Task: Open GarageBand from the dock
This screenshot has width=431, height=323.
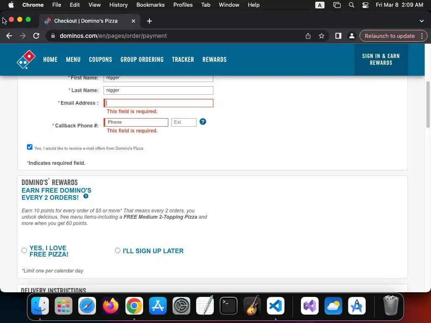Action: click(252, 306)
